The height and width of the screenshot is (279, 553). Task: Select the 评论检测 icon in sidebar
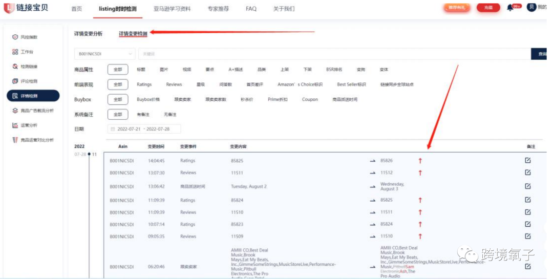click(x=15, y=81)
